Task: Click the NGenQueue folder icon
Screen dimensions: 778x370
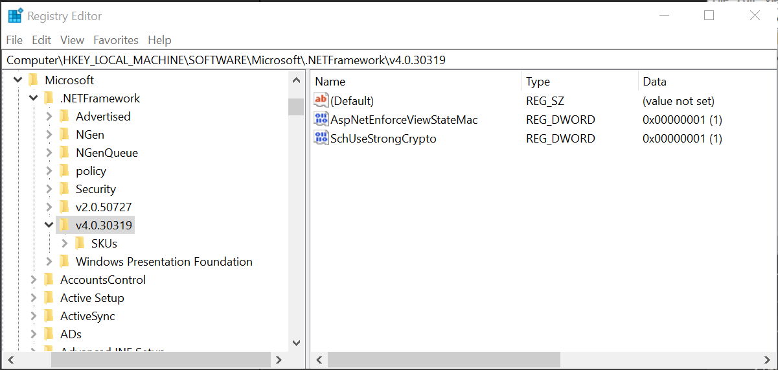Action: click(x=65, y=153)
